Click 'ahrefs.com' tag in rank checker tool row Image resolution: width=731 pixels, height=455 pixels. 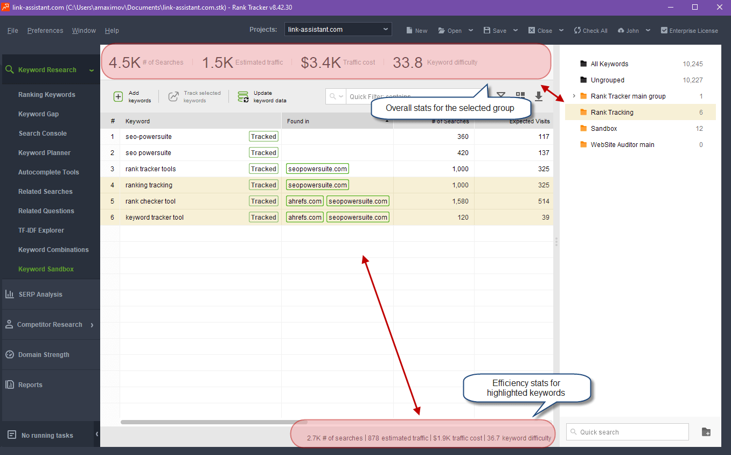pos(305,201)
